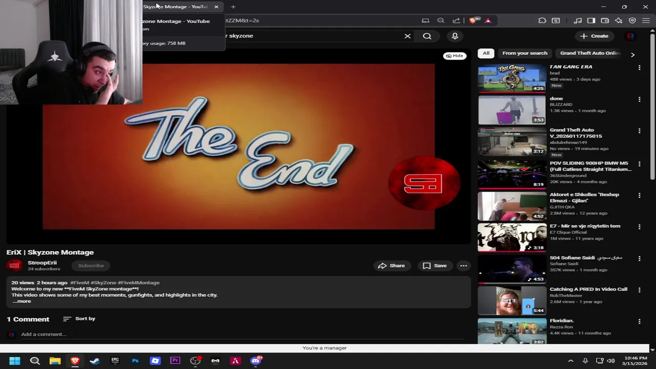
Task: Open options menu for TAN GANG ERA video
Action: point(639,68)
